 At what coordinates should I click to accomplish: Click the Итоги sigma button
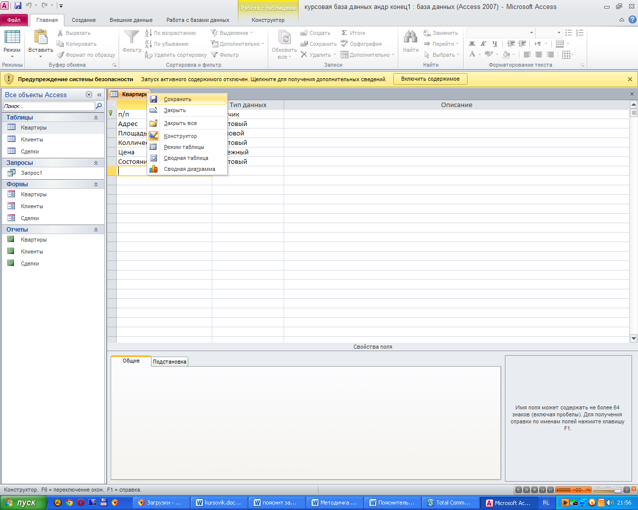[353, 33]
